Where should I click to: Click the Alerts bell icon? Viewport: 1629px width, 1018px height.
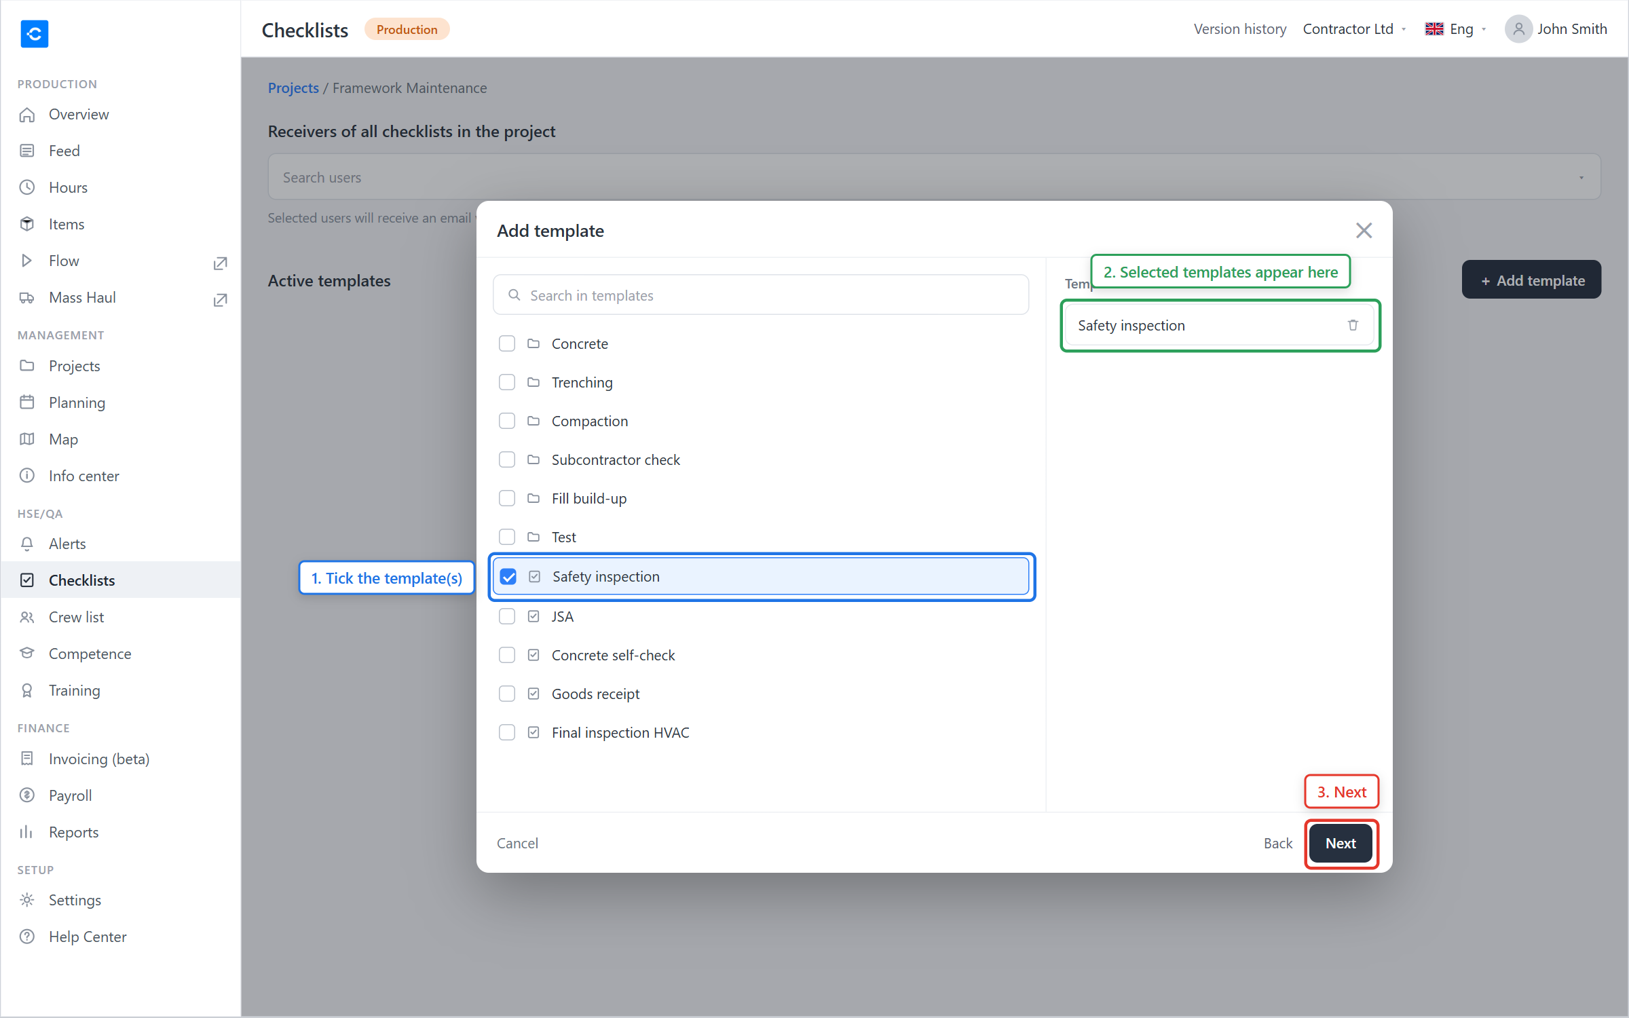tap(27, 544)
